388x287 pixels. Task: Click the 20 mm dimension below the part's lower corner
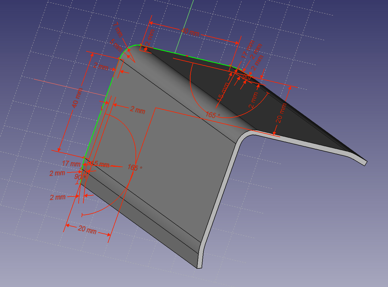point(87,230)
